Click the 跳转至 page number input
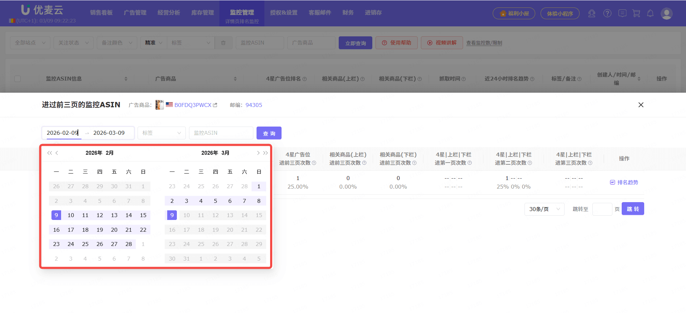 [x=602, y=209]
